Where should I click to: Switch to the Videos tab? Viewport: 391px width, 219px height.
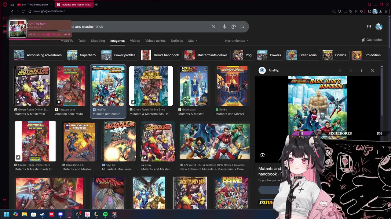(x=135, y=41)
